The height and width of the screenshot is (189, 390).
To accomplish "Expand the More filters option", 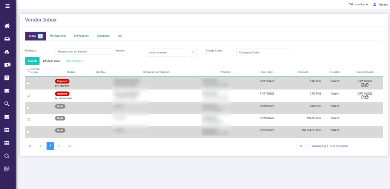I will click(75, 61).
